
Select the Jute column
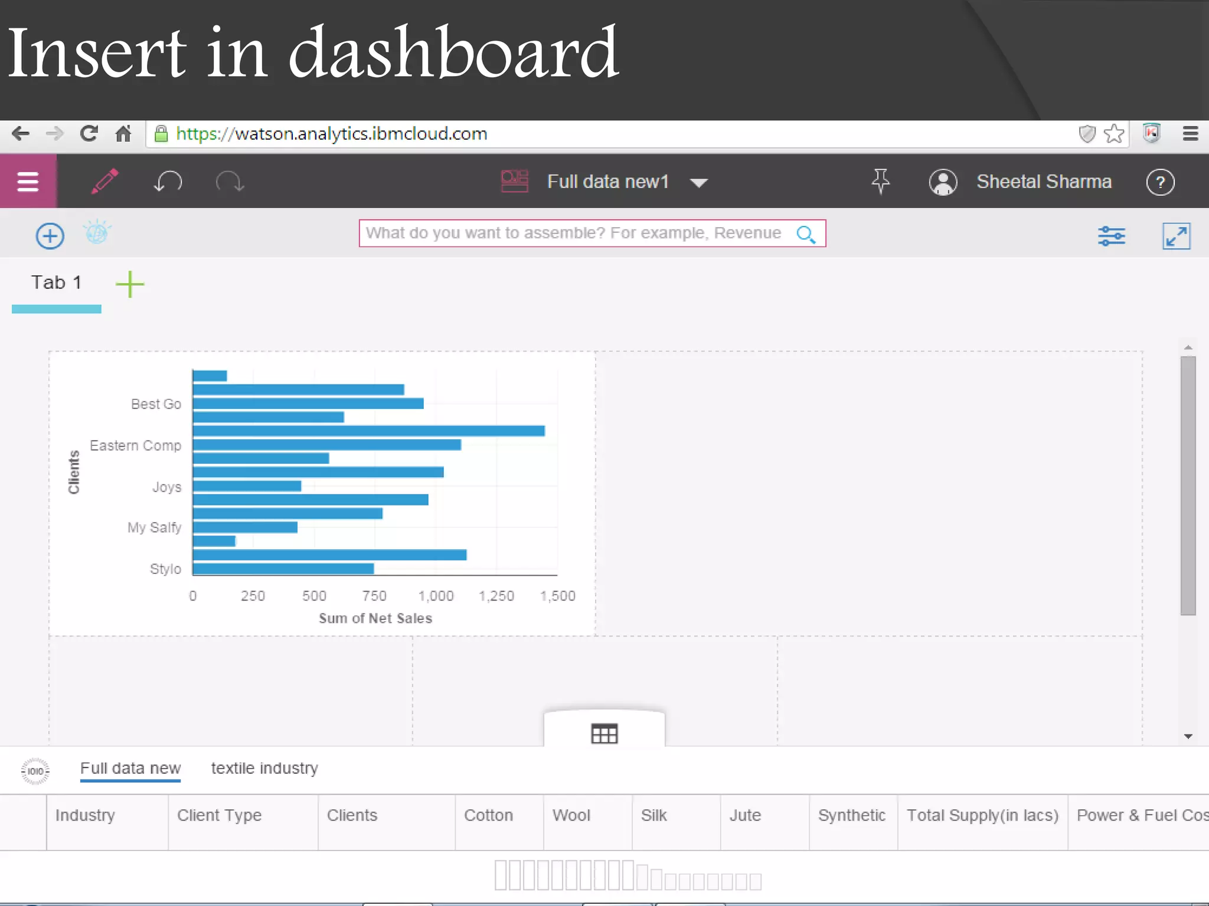pos(765,822)
